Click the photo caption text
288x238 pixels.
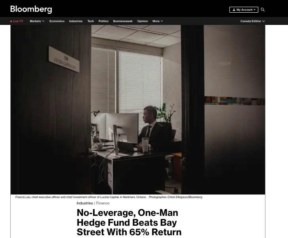click(109, 197)
